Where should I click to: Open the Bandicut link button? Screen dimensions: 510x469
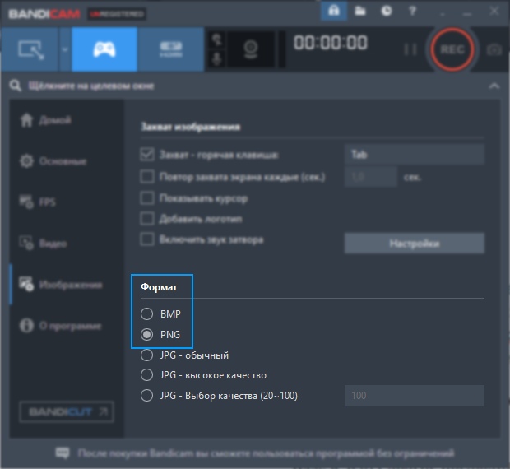[67, 411]
